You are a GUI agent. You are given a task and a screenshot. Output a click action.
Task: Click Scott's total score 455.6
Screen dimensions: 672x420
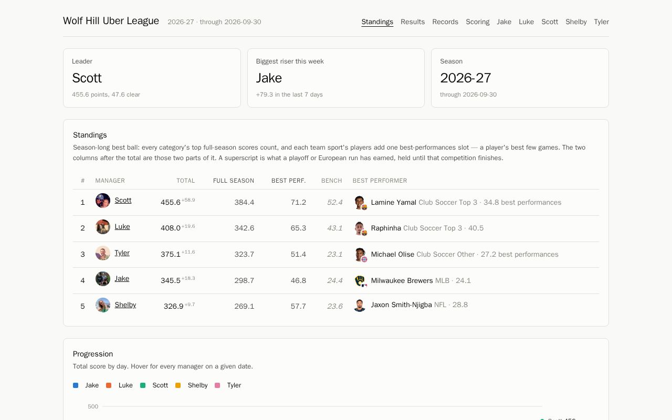[171, 202]
